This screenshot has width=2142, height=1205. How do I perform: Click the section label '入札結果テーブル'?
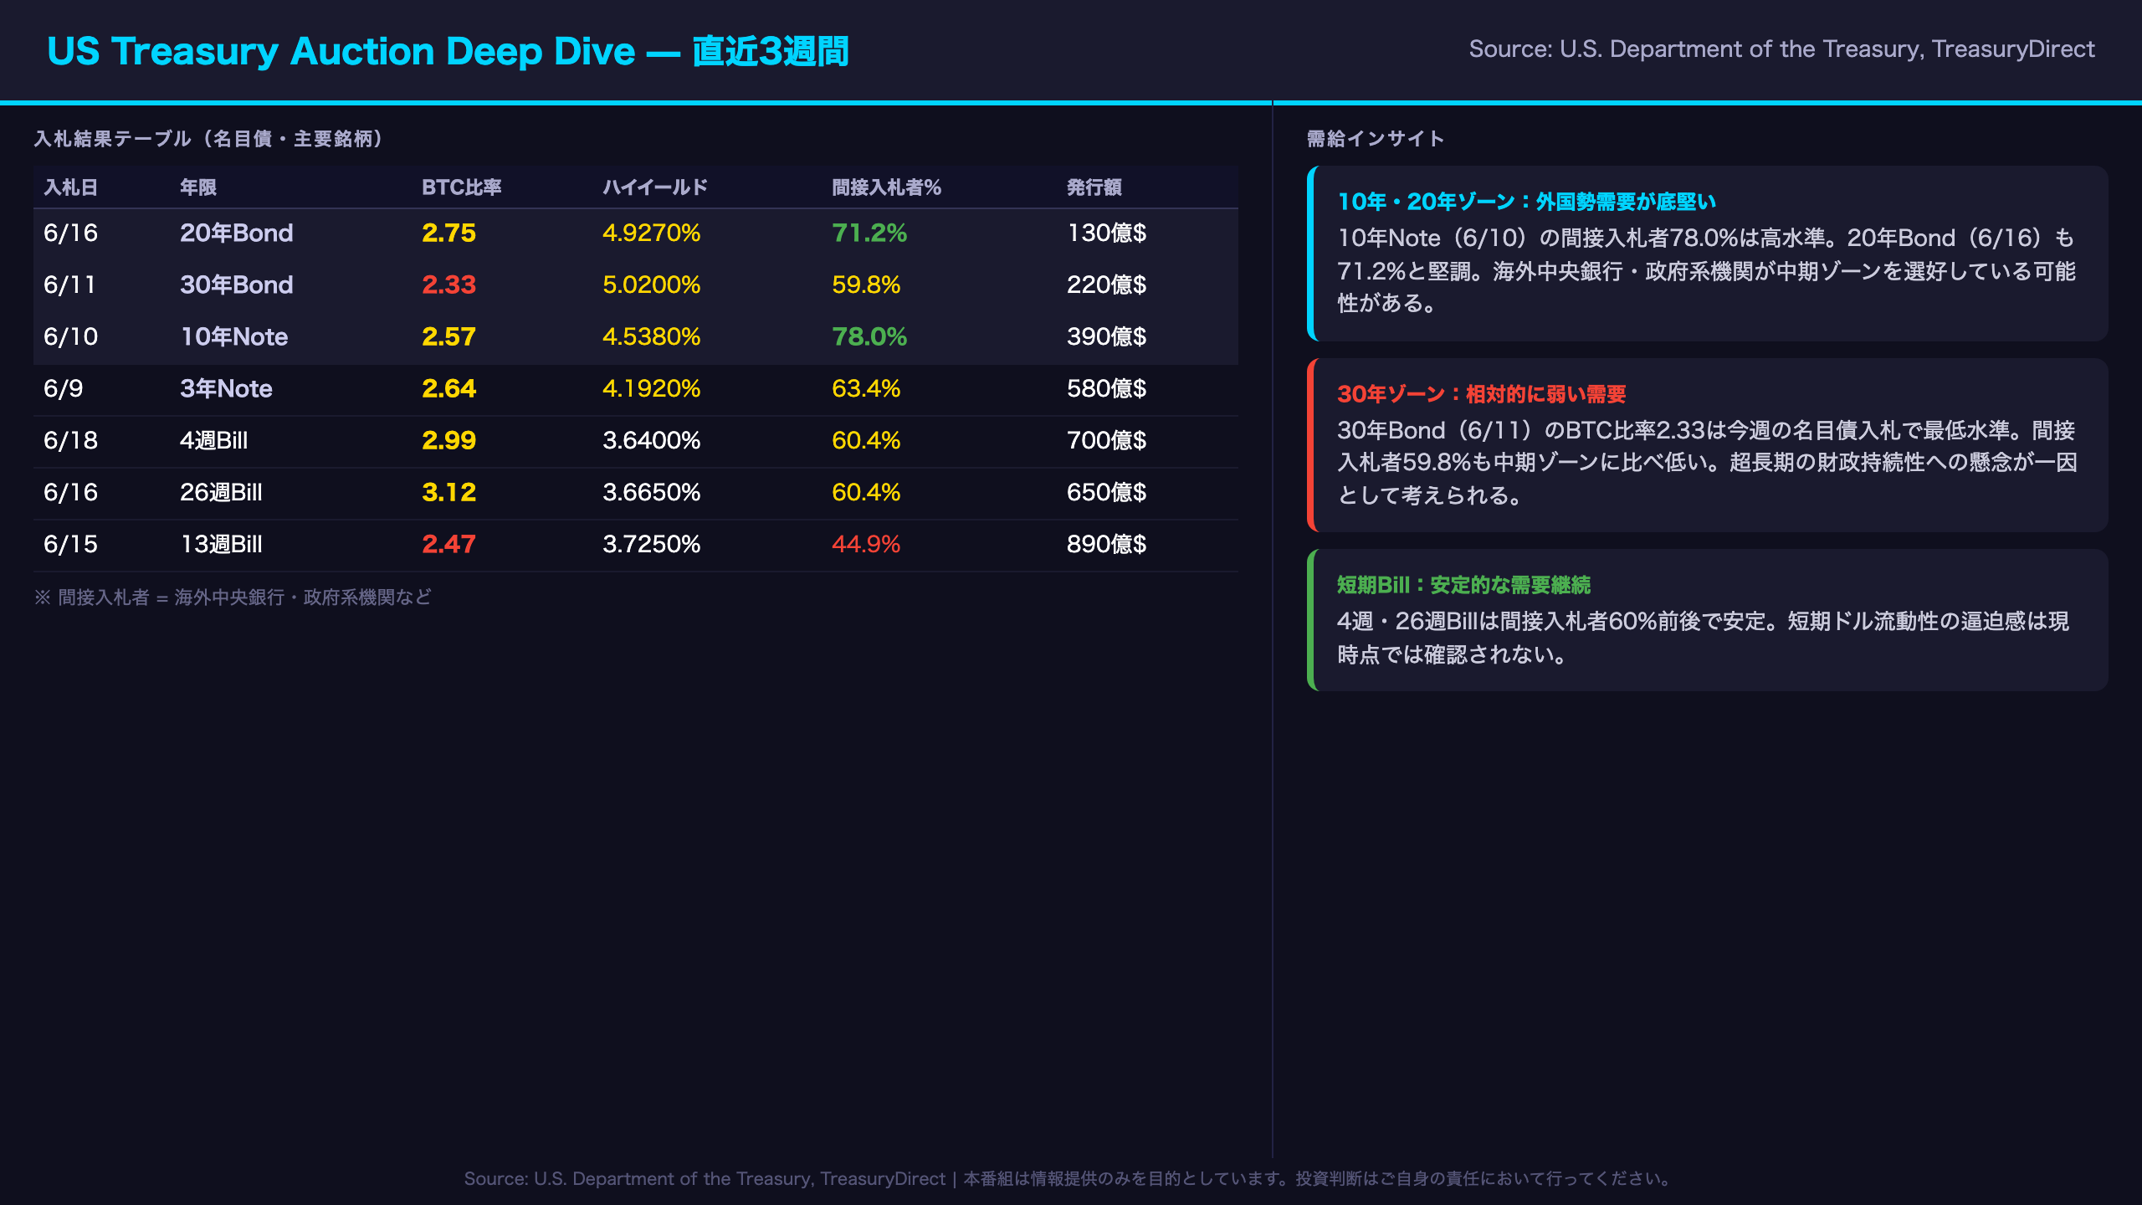click(x=112, y=139)
